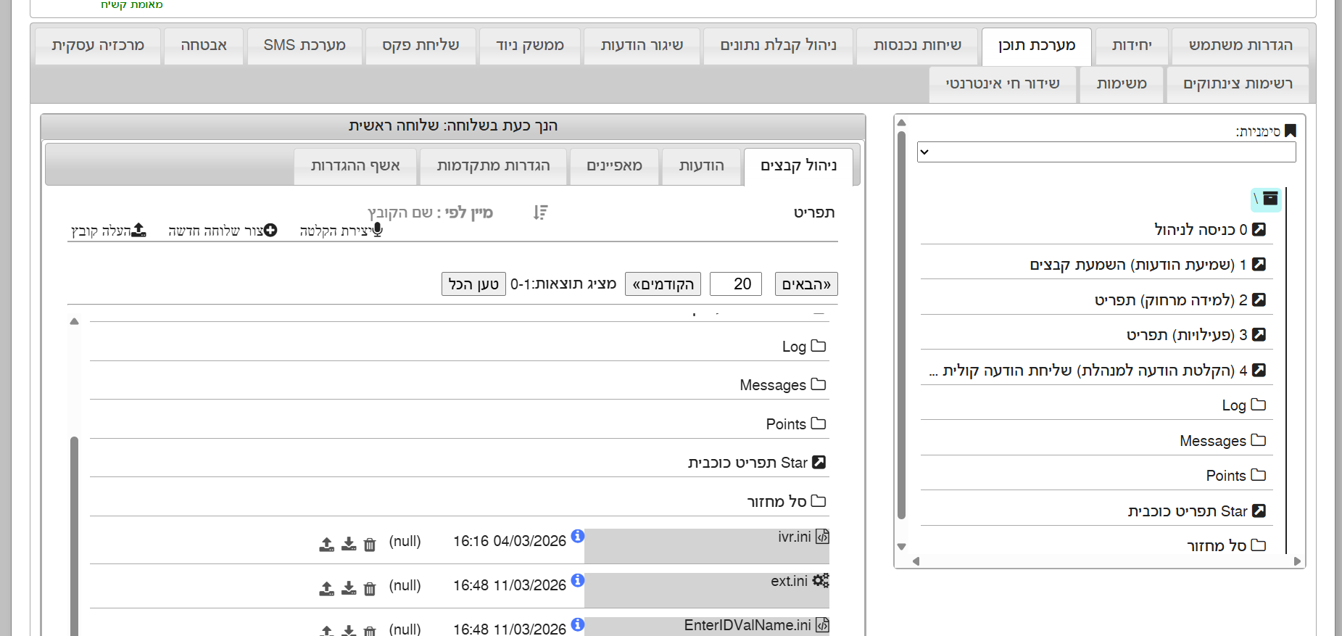This screenshot has width=1342, height=636.
Task: Open the ממשק ניוד tab
Action: tap(529, 46)
